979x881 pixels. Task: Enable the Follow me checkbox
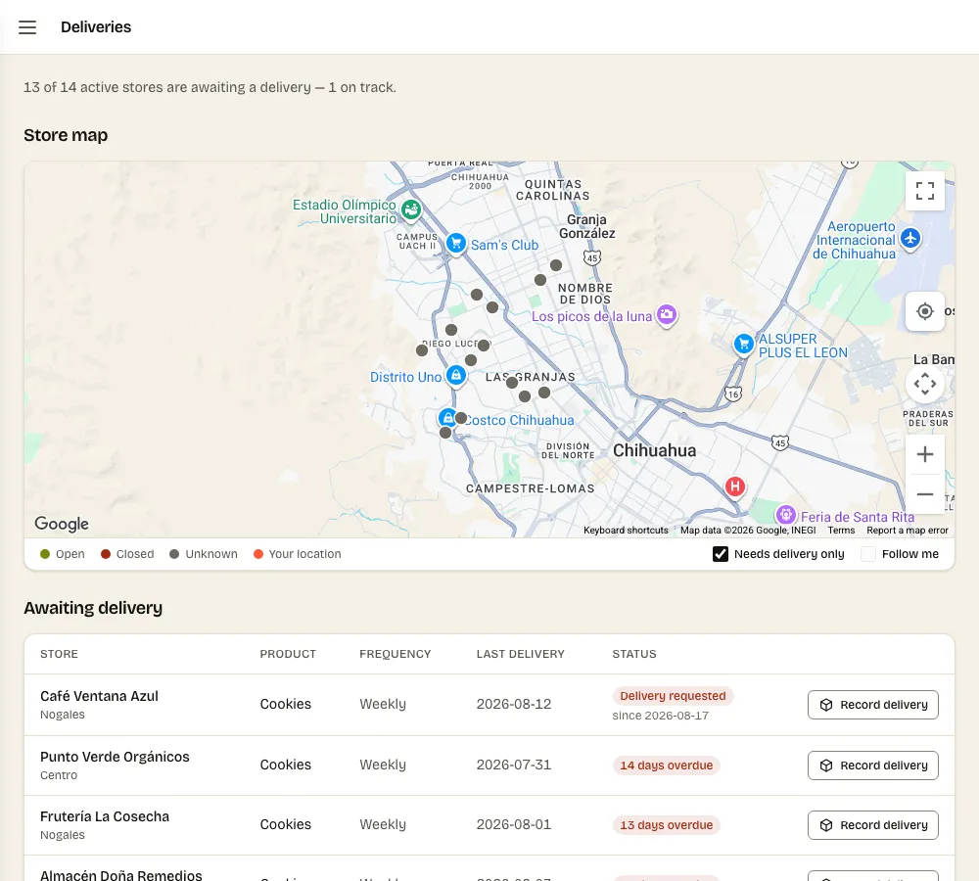point(867,554)
